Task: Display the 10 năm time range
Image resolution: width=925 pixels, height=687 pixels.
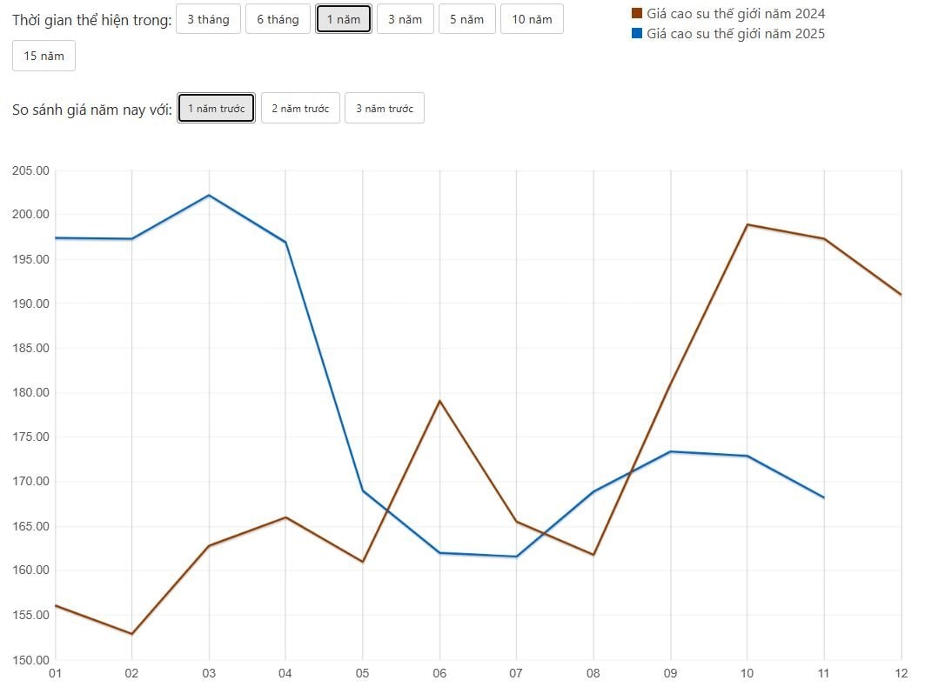Action: tap(531, 19)
